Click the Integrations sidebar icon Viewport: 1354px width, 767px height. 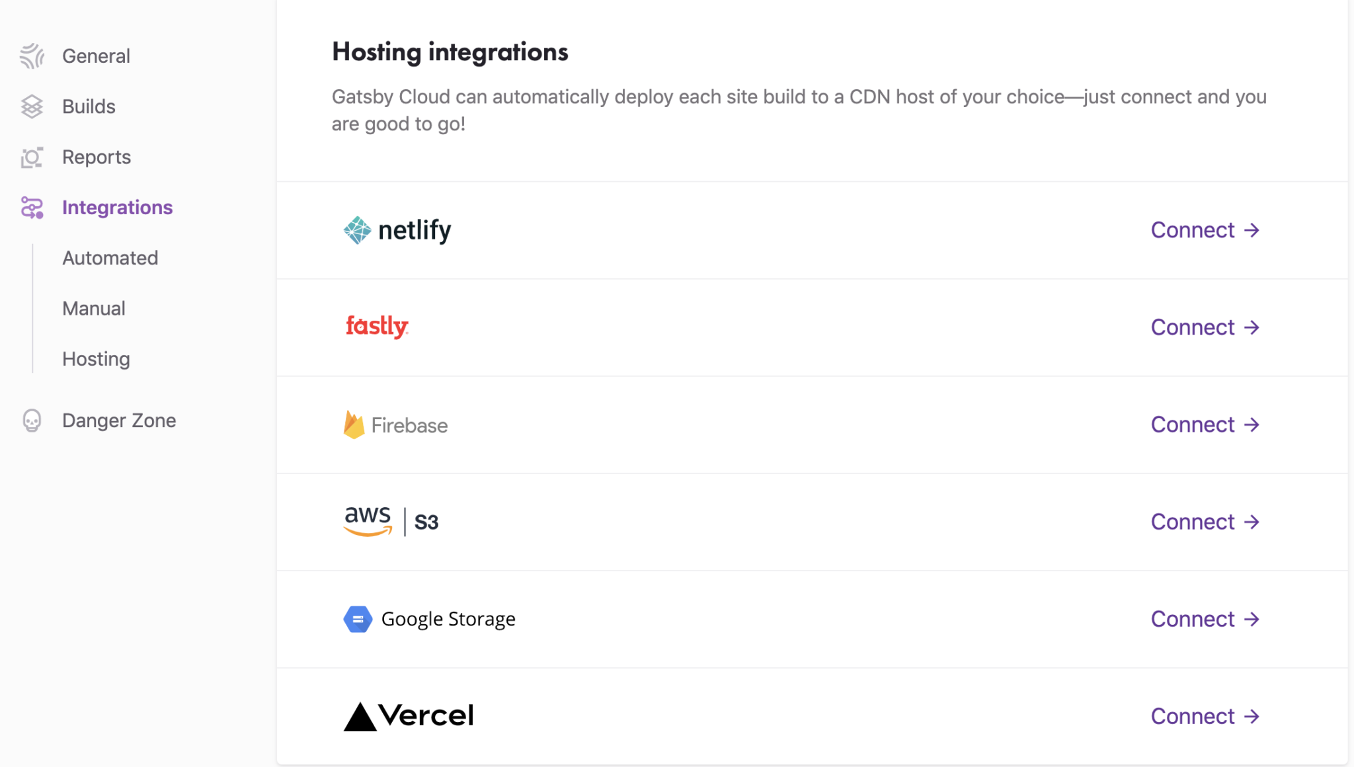click(32, 208)
